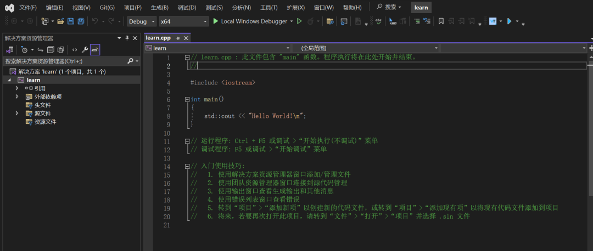Click the browser window toolbar icon
The width and height of the screenshot is (593, 251).
click(x=344, y=21)
